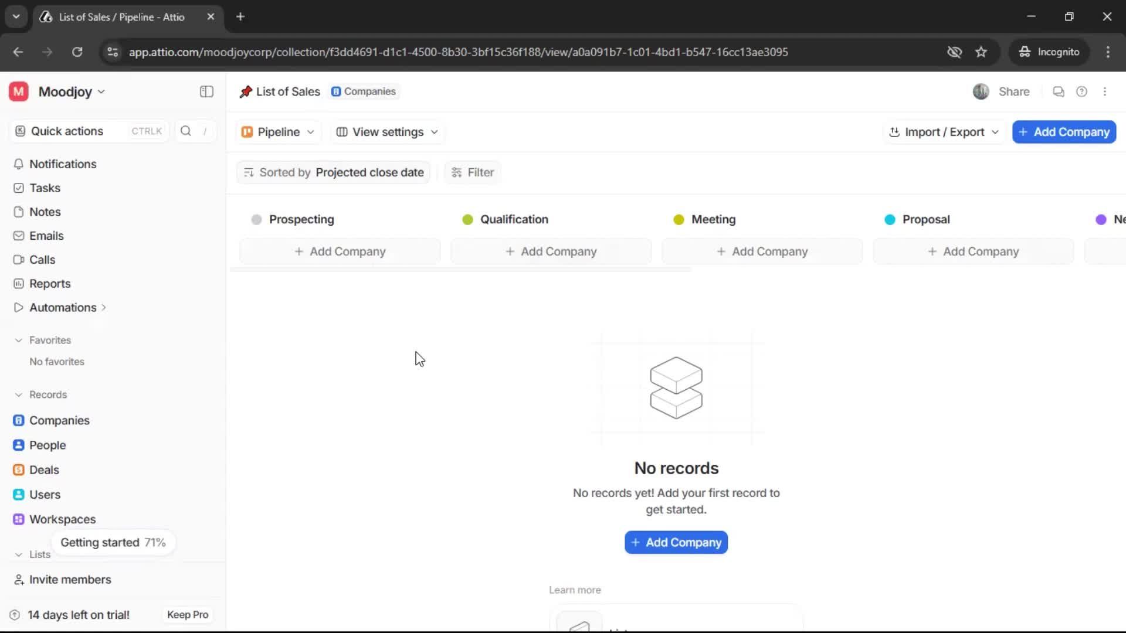Add a company under Qualification stage
Image resolution: width=1126 pixels, height=633 pixels.
(x=550, y=251)
